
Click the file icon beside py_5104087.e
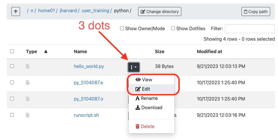pyautogui.click(x=28, y=82)
